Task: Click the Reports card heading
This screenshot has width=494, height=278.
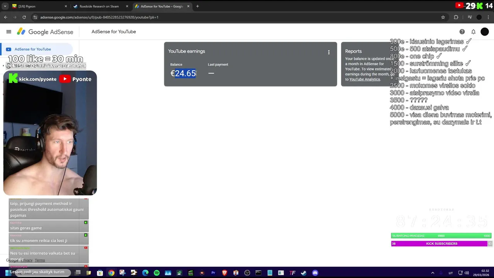Action: coord(354,51)
